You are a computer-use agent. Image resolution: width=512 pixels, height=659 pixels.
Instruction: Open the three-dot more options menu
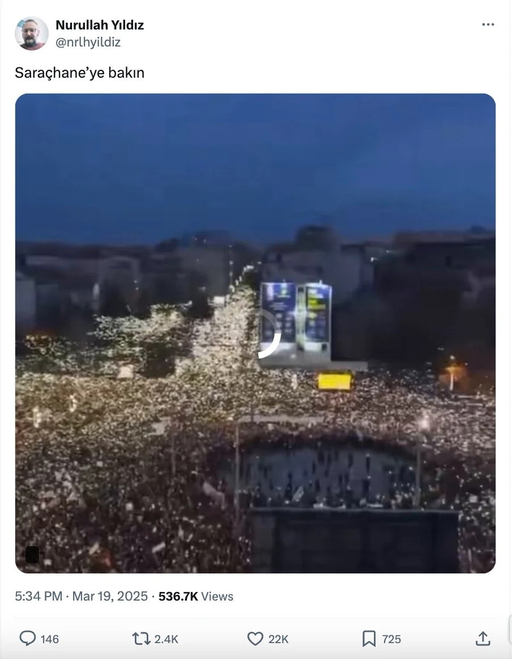tap(488, 25)
